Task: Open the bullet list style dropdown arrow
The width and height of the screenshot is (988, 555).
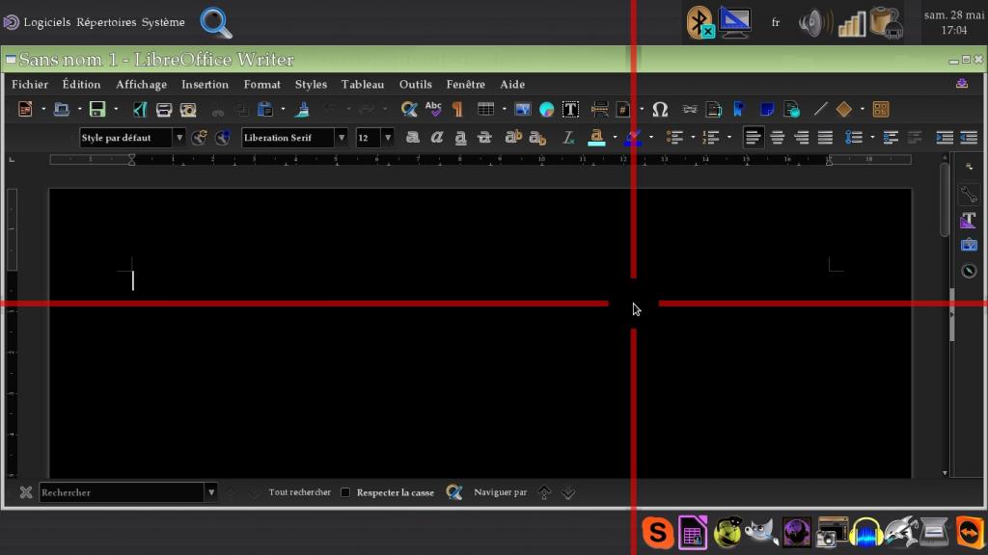Action: (x=693, y=138)
